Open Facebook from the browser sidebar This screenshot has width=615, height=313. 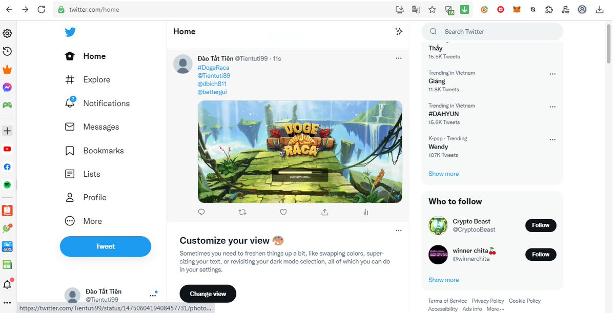tap(7, 167)
